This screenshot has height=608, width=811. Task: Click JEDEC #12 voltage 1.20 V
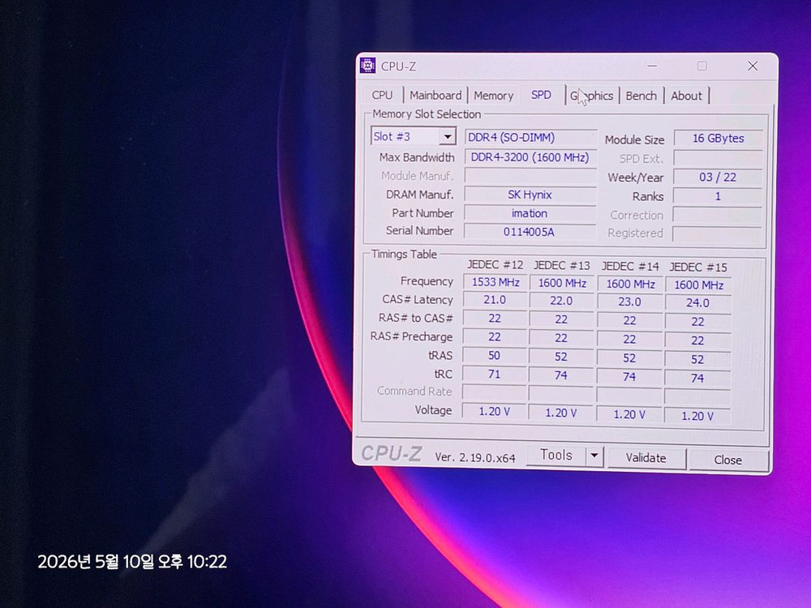(x=495, y=412)
